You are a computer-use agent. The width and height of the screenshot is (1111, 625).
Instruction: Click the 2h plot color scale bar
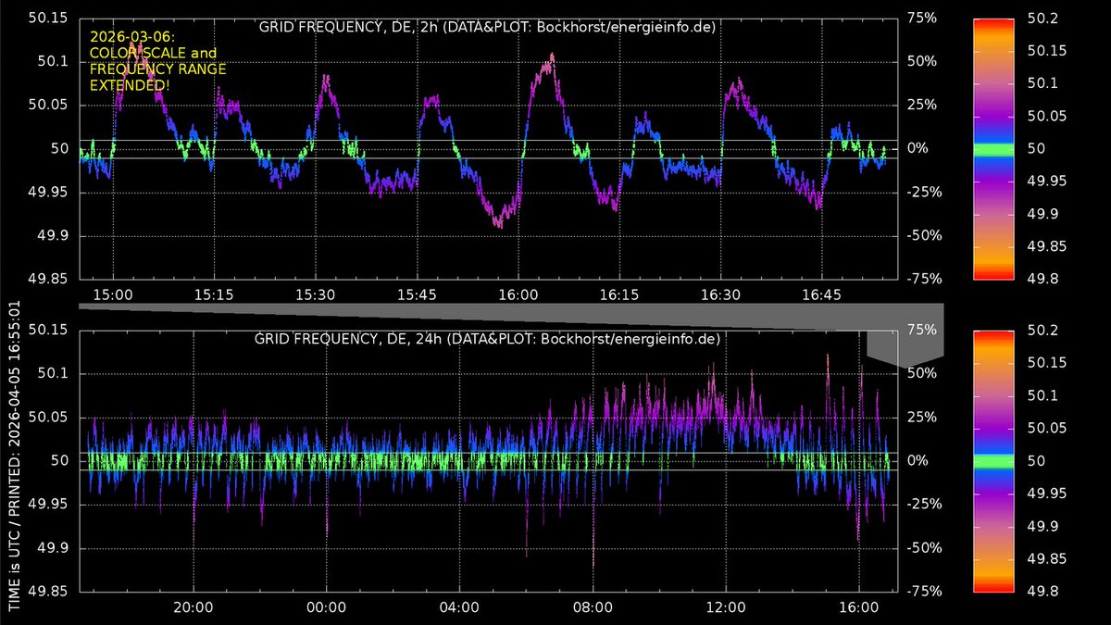pyautogui.click(x=995, y=148)
